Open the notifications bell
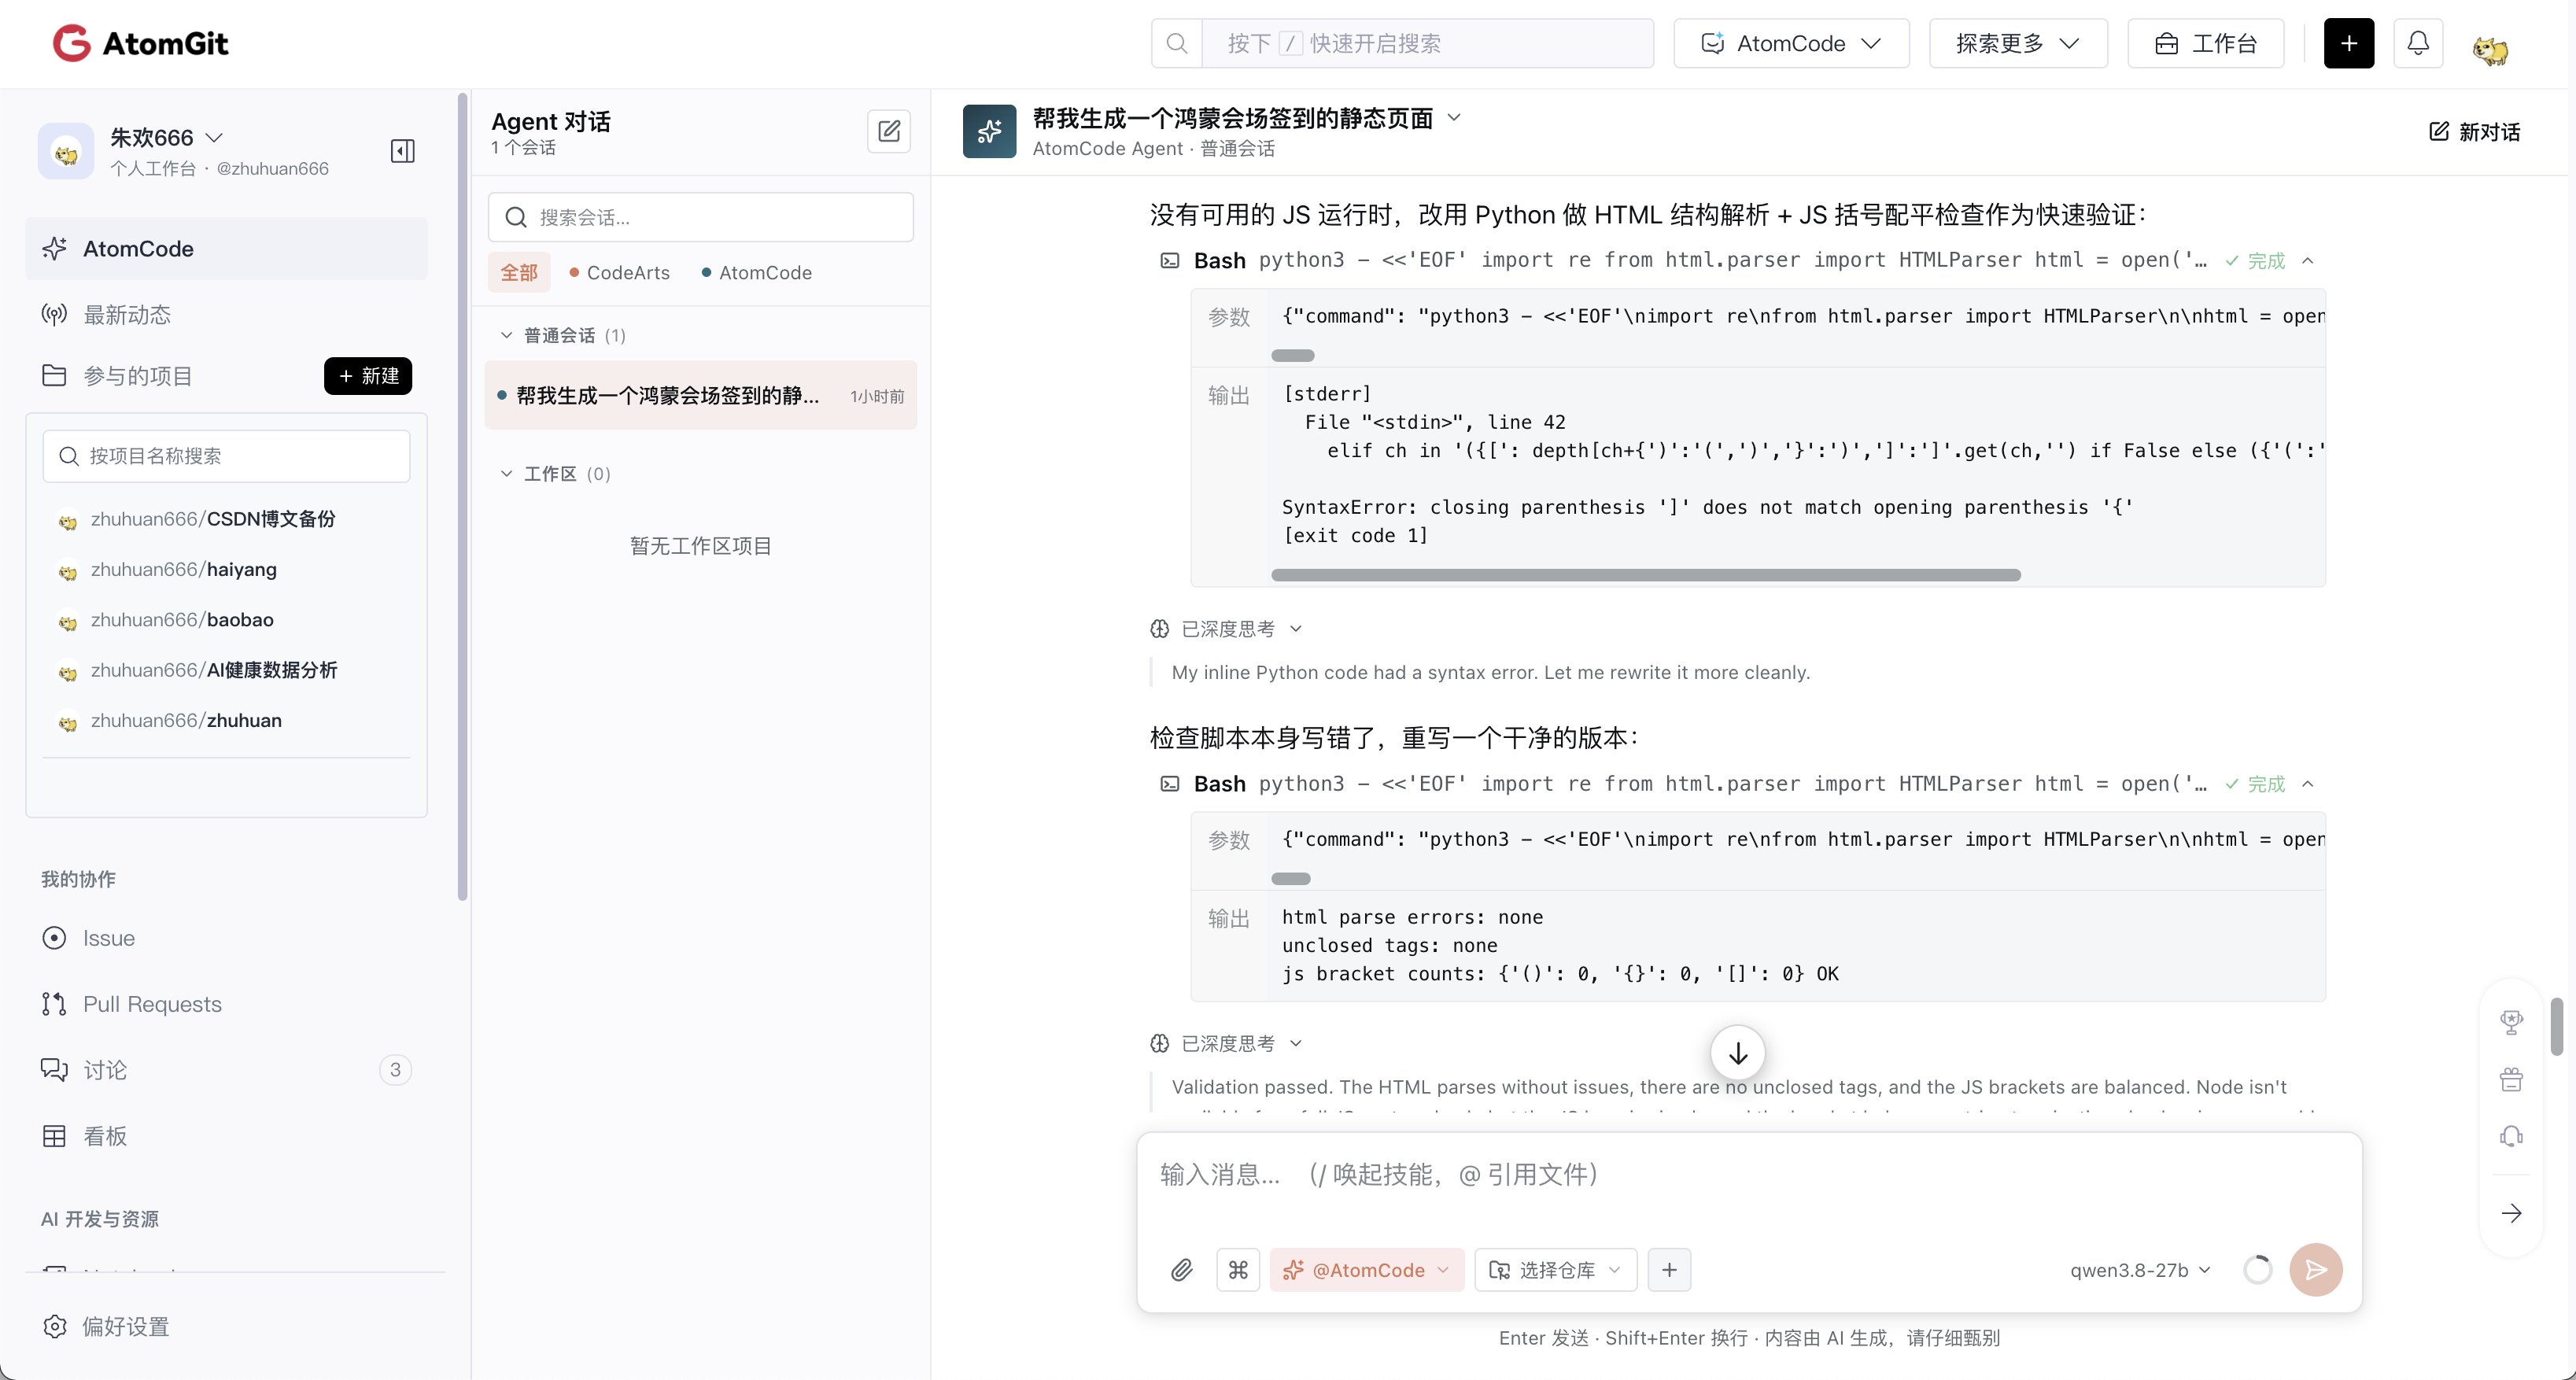 [2418, 43]
